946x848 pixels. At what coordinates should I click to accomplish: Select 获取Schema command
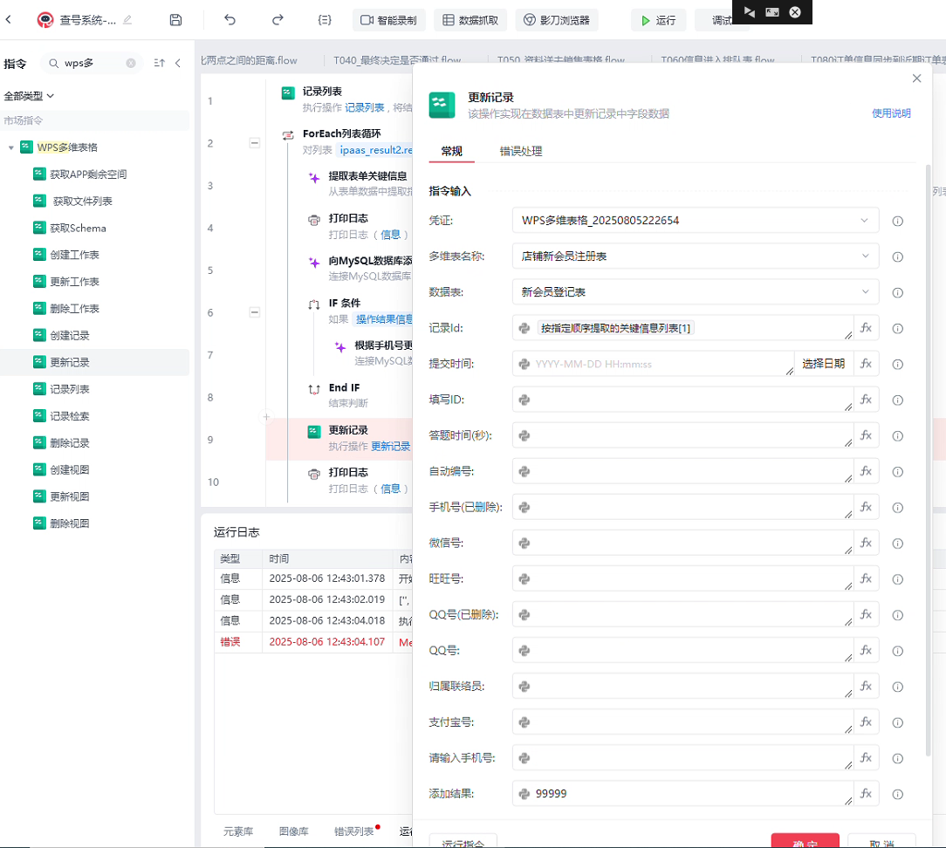pyautogui.click(x=78, y=228)
